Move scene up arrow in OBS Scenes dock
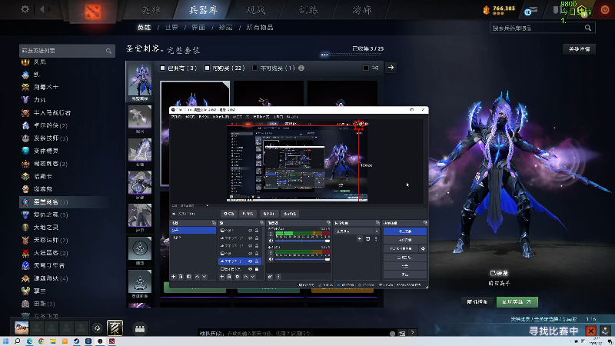The width and height of the screenshot is (615, 346). click(197, 277)
